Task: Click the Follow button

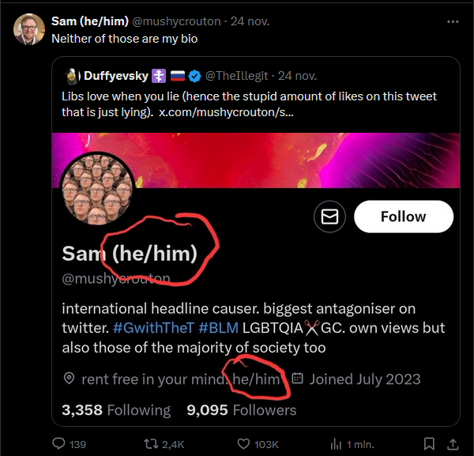Action: click(403, 217)
